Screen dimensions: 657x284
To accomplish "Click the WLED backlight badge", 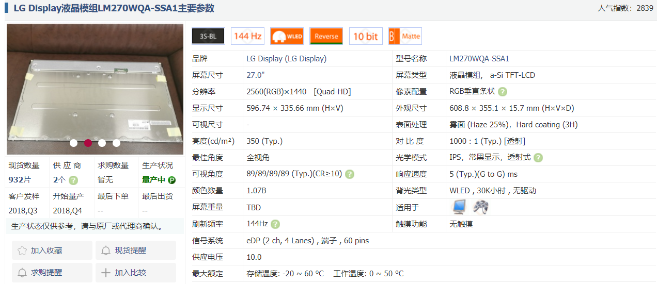I will pos(287,36).
